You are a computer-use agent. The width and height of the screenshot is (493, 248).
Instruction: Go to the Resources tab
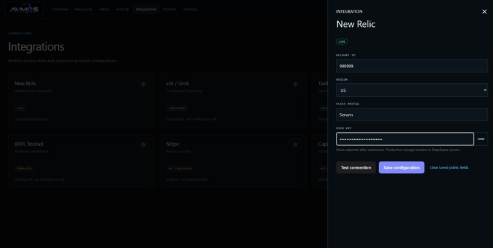pos(84,9)
